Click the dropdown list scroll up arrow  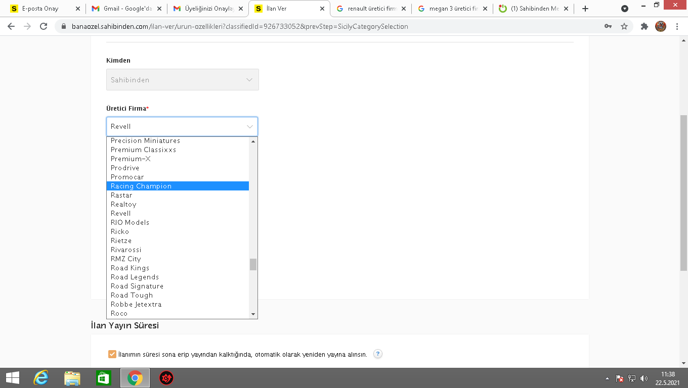click(x=253, y=141)
